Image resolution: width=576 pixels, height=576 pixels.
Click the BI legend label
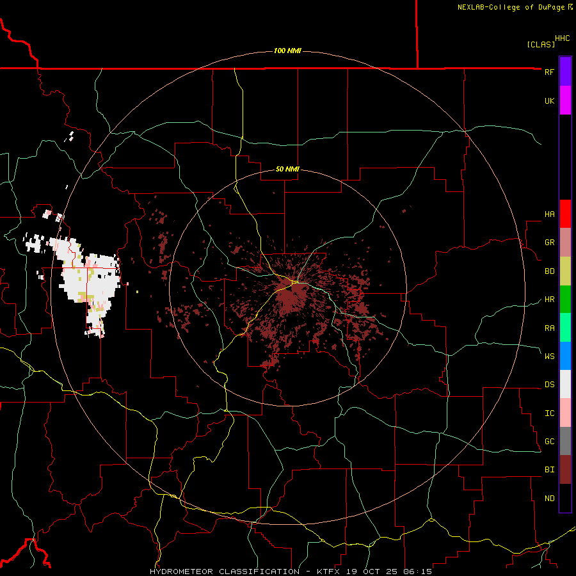pyautogui.click(x=549, y=470)
